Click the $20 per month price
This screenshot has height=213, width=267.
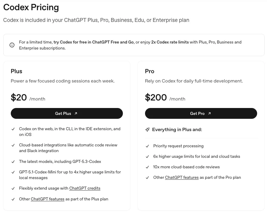(x=19, y=97)
